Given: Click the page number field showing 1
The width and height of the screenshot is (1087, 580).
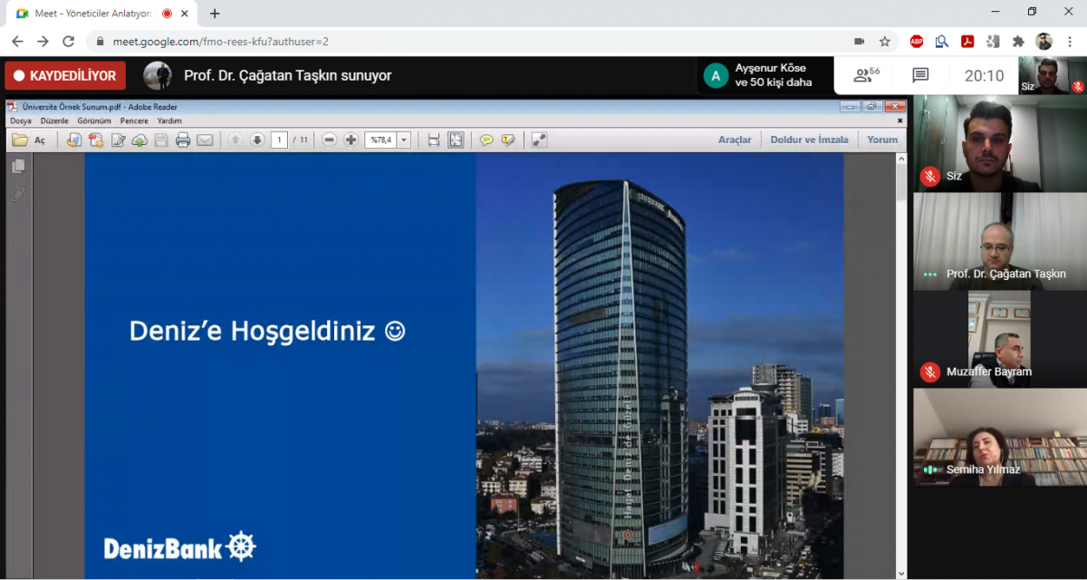Looking at the screenshot, I should pos(279,140).
